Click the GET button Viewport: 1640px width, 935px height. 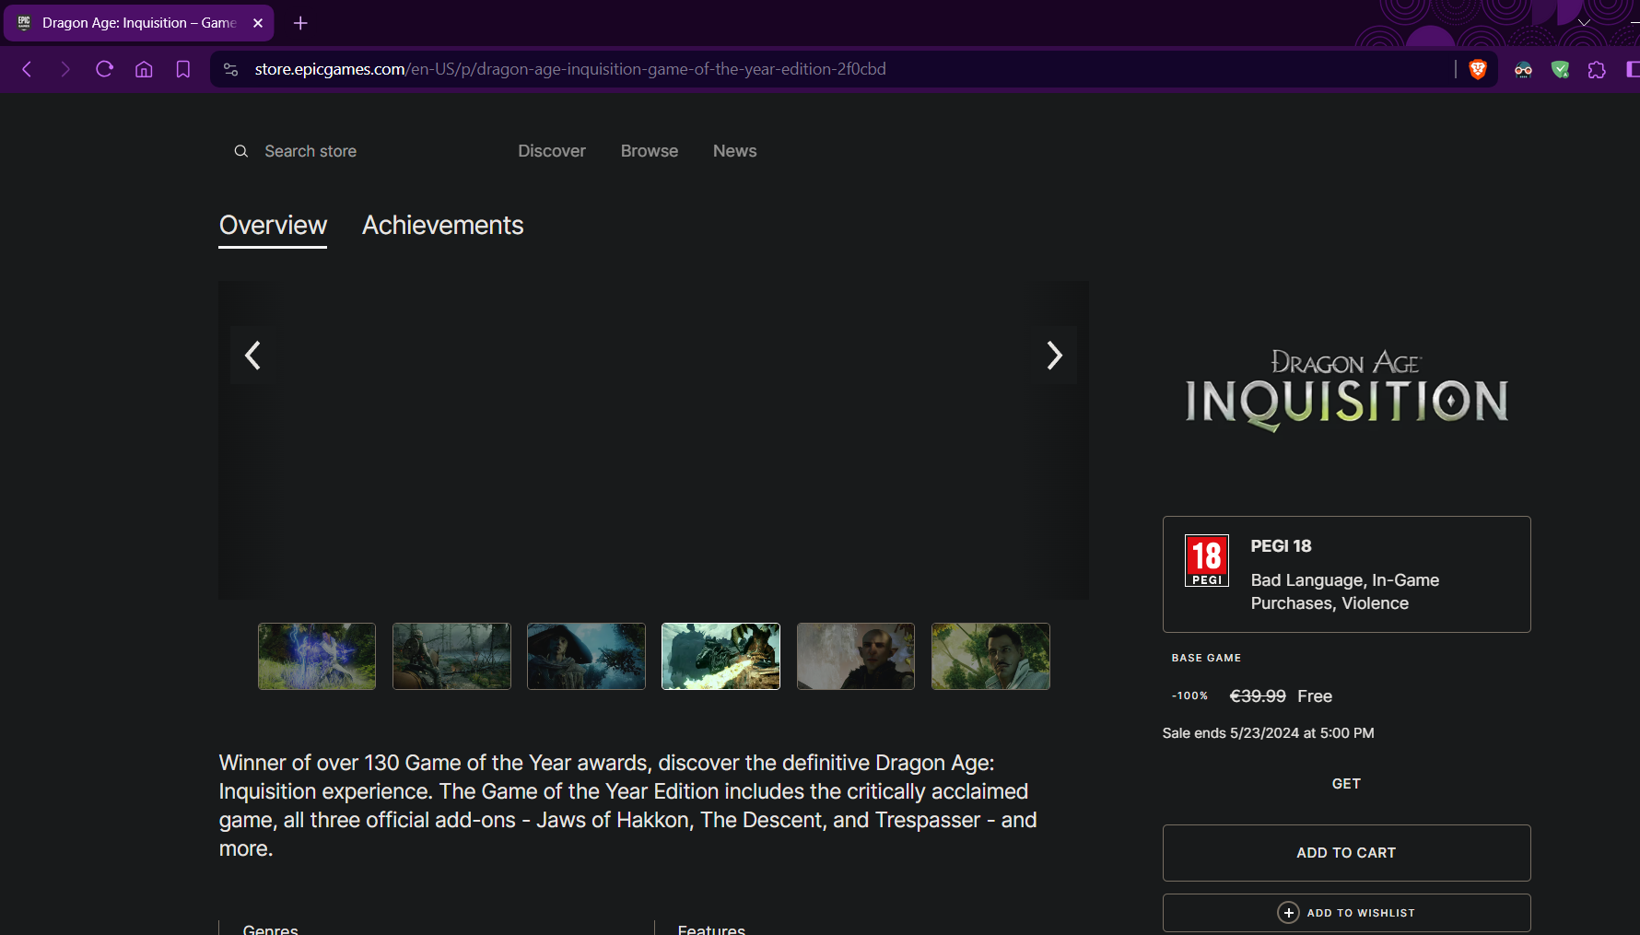pyautogui.click(x=1346, y=784)
